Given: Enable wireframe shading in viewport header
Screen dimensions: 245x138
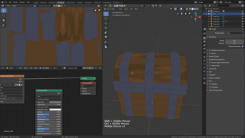Looking at the screenshot, I should tap(190, 9).
